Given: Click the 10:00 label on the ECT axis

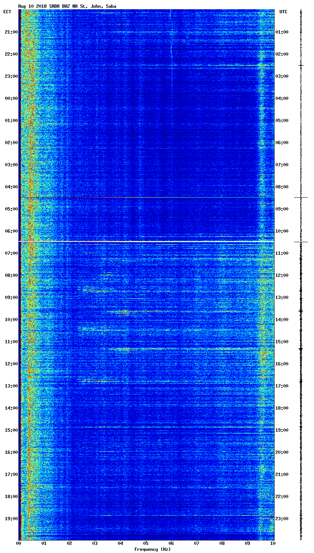Looking at the screenshot, I should (11, 320).
